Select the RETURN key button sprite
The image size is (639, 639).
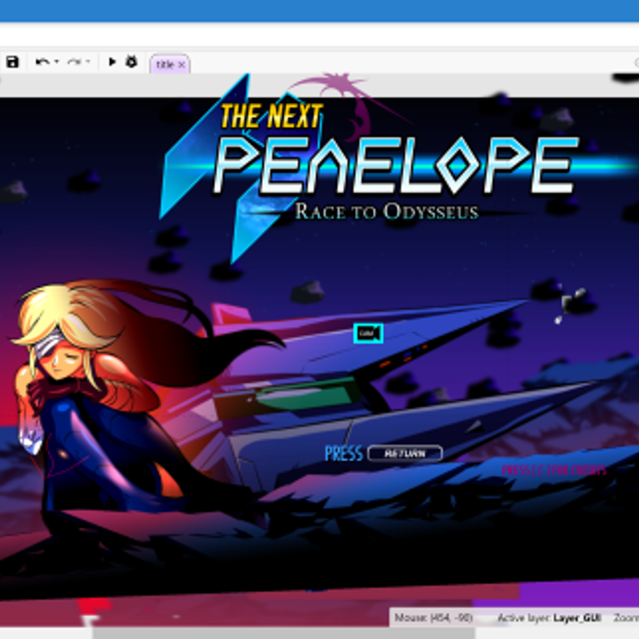(405, 453)
